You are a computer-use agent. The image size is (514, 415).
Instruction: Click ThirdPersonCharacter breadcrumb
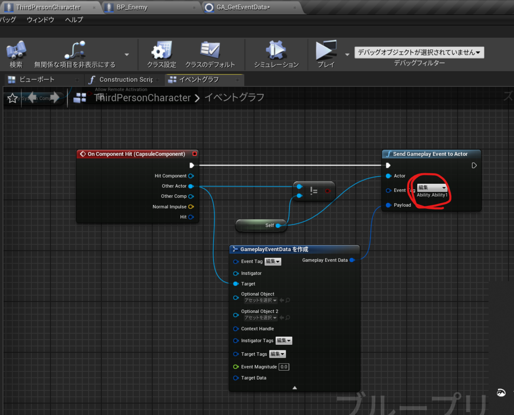tap(142, 98)
